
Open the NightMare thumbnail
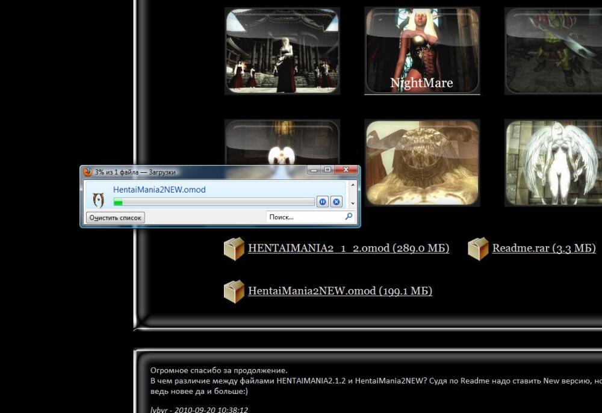pyautogui.click(x=422, y=51)
